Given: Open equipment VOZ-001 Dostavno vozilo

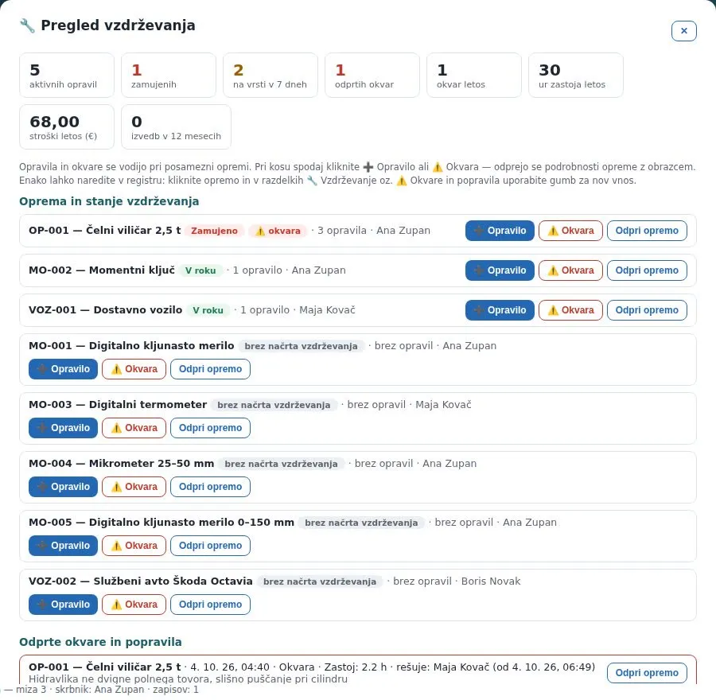Looking at the screenshot, I should click(x=647, y=310).
